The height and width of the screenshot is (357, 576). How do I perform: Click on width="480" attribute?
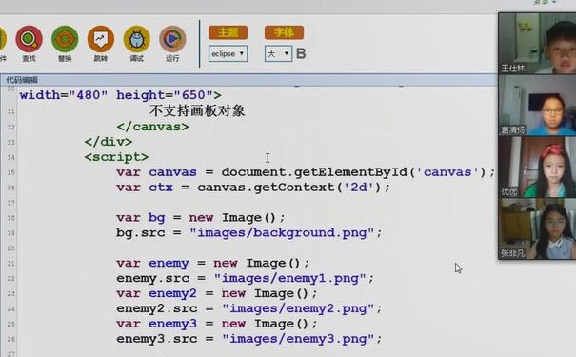coord(64,95)
